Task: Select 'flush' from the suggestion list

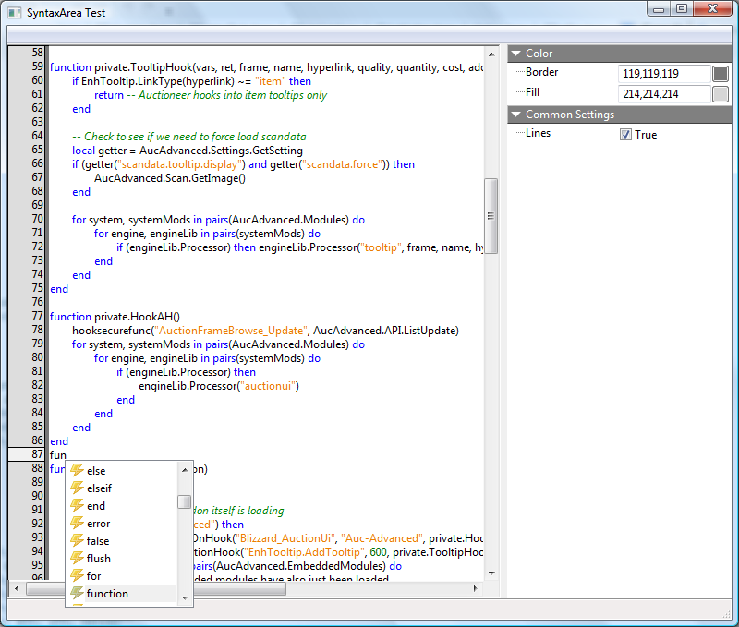Action: [x=99, y=559]
